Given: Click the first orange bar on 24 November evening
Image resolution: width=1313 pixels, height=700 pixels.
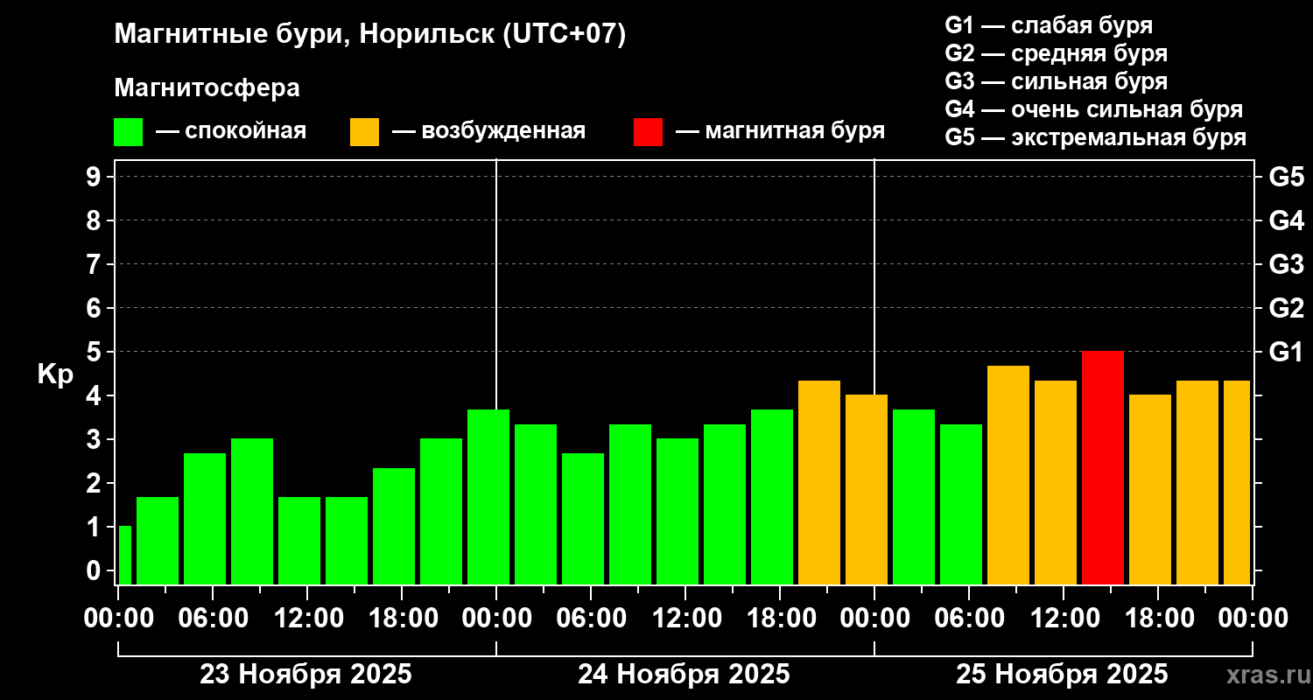Looking at the screenshot, I should click(819, 482).
